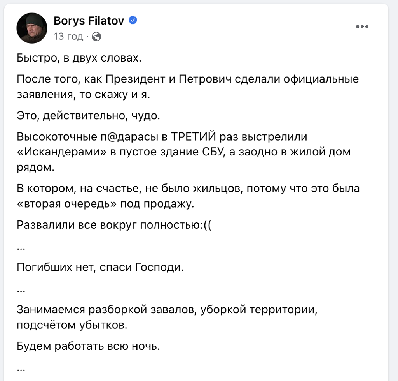Click the line "Погибших нет, спаси Господи."

100,268
